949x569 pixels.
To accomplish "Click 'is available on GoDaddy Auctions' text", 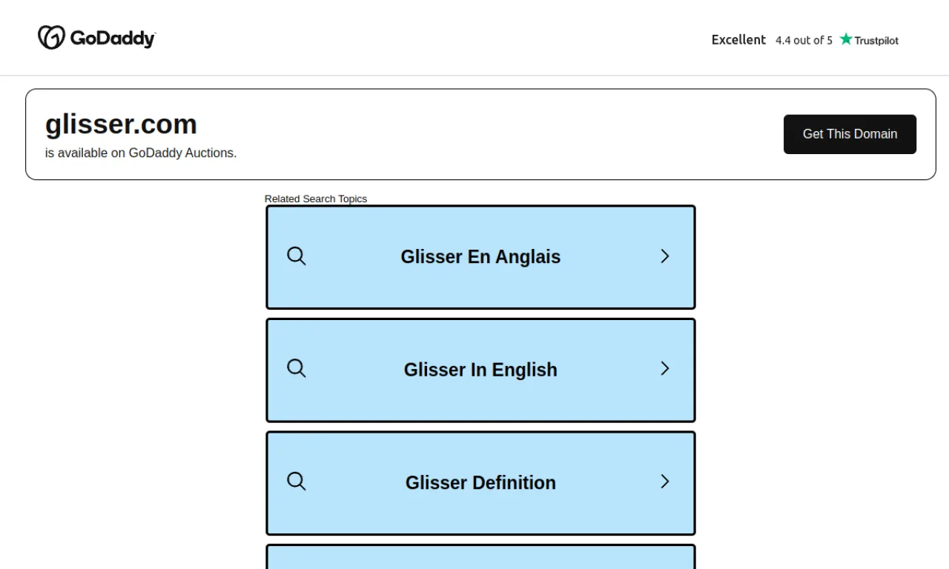I will [141, 153].
